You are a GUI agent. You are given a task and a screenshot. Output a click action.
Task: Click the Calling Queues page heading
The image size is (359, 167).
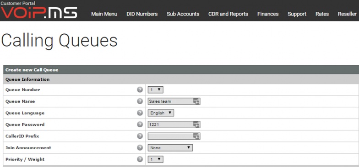pos(60,41)
